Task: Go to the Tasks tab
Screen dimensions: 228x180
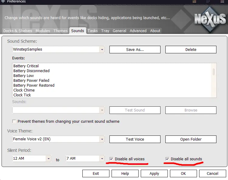Action: pos(93,31)
